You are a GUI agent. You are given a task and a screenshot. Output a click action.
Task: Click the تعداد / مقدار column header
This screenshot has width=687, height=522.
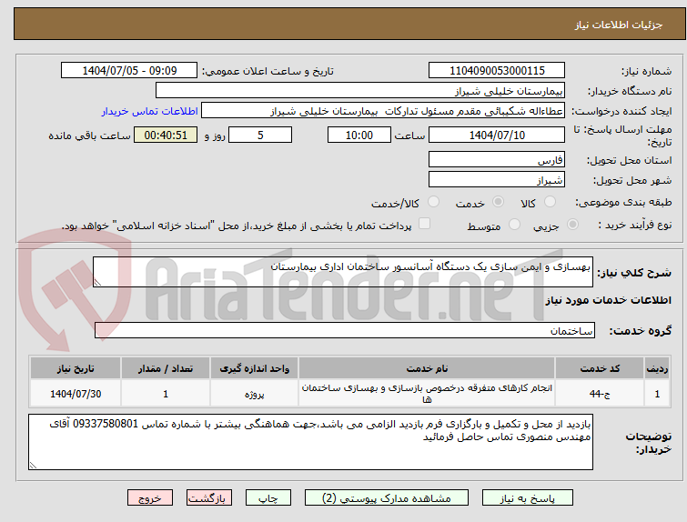(x=166, y=368)
